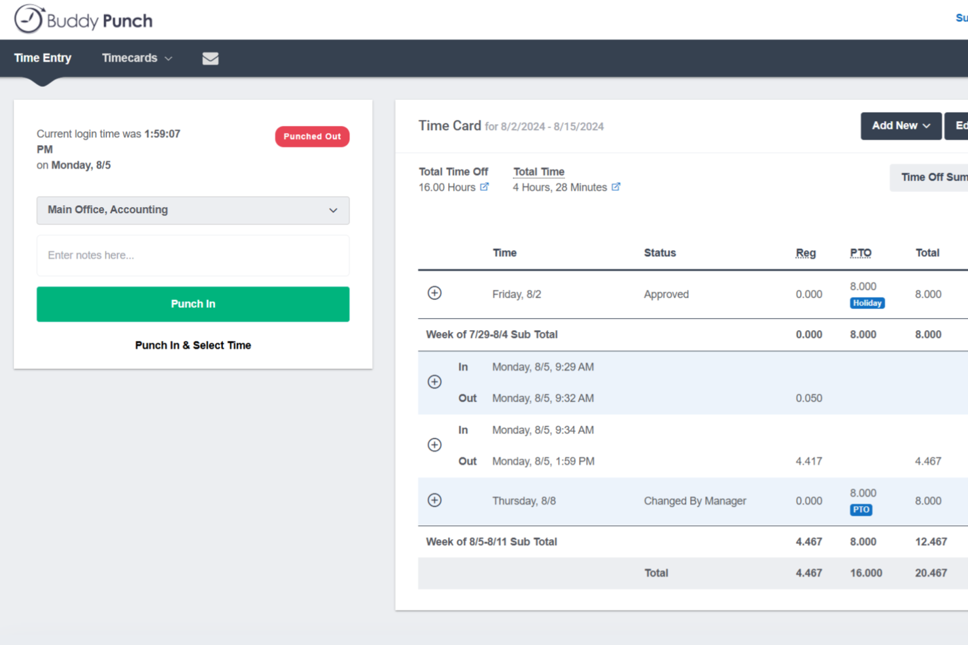Click the 12.467 weekly total value
968x645 pixels.
click(x=931, y=542)
